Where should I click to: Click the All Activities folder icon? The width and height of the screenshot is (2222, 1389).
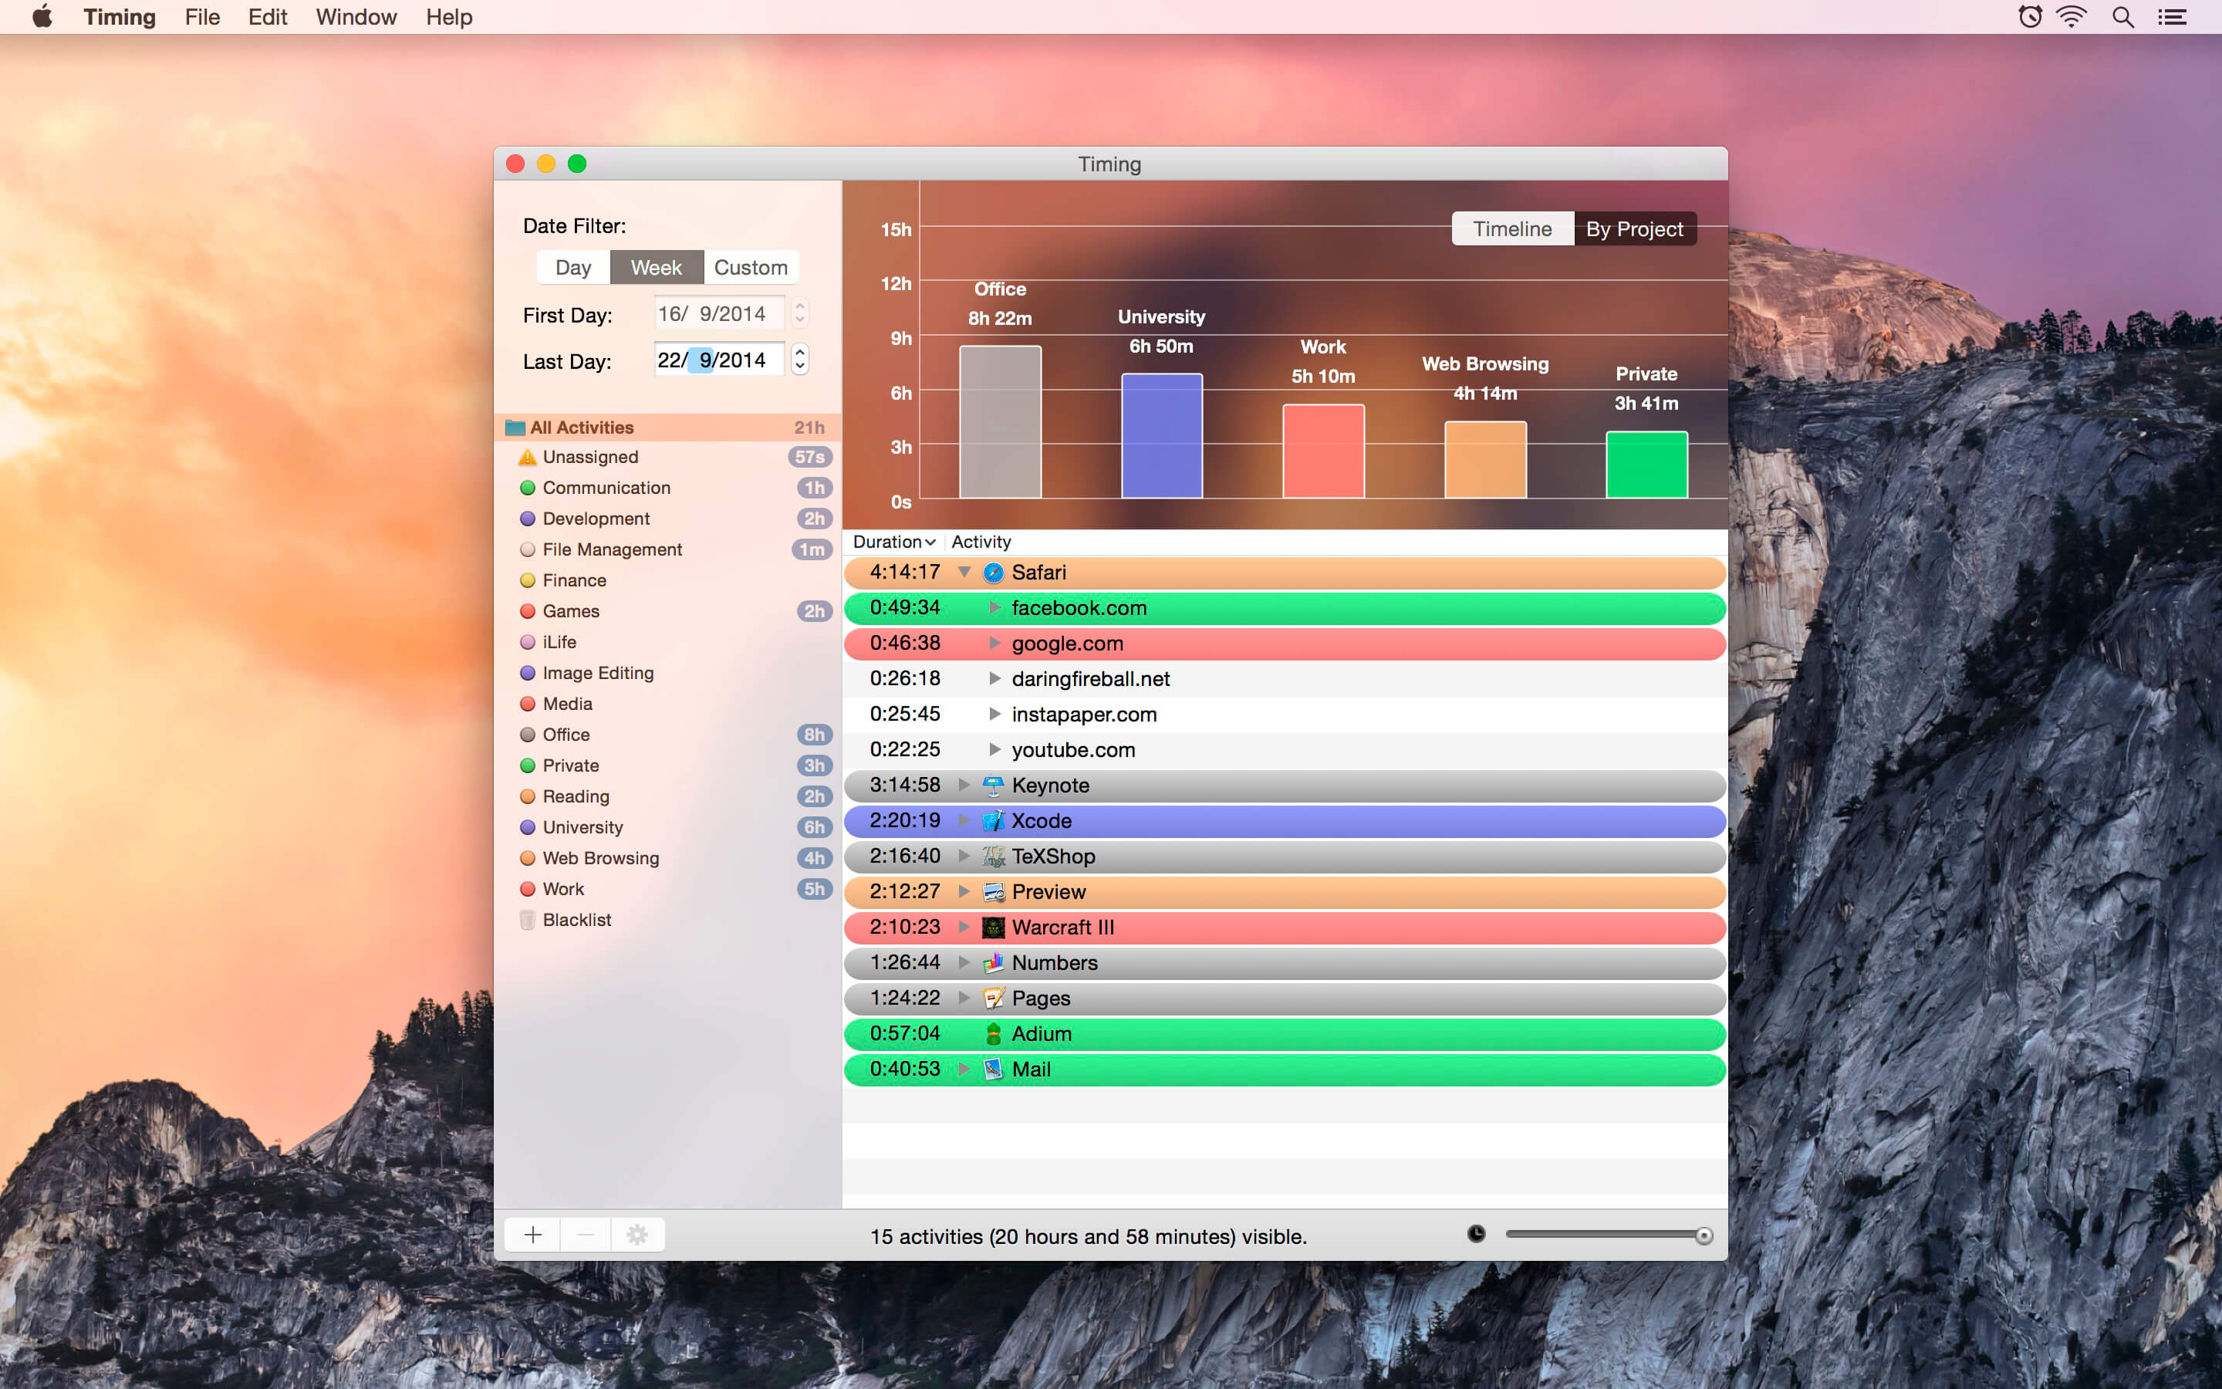point(515,428)
